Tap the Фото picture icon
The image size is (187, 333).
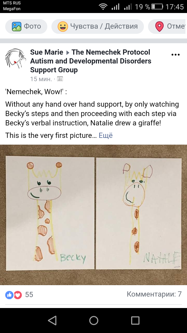17,27
